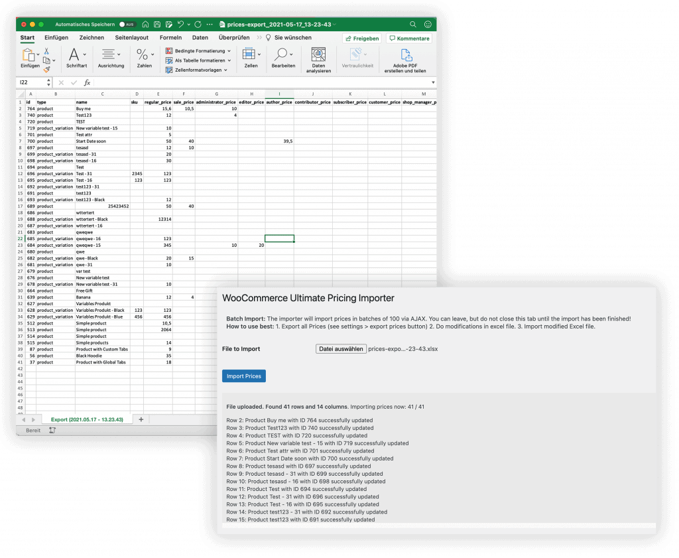Image resolution: width=679 pixels, height=558 pixels.
Task: Click the Redo circular arrow icon
Action: point(198,25)
